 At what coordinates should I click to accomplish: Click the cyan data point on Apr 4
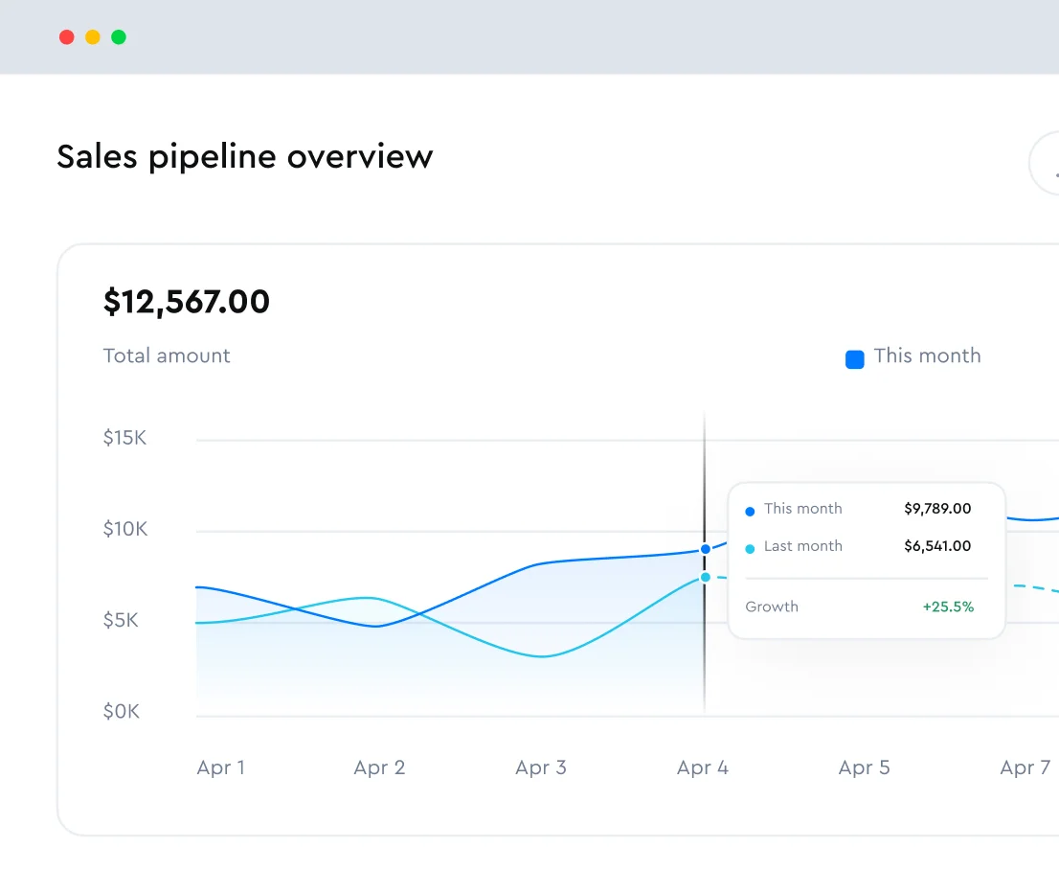click(x=706, y=577)
